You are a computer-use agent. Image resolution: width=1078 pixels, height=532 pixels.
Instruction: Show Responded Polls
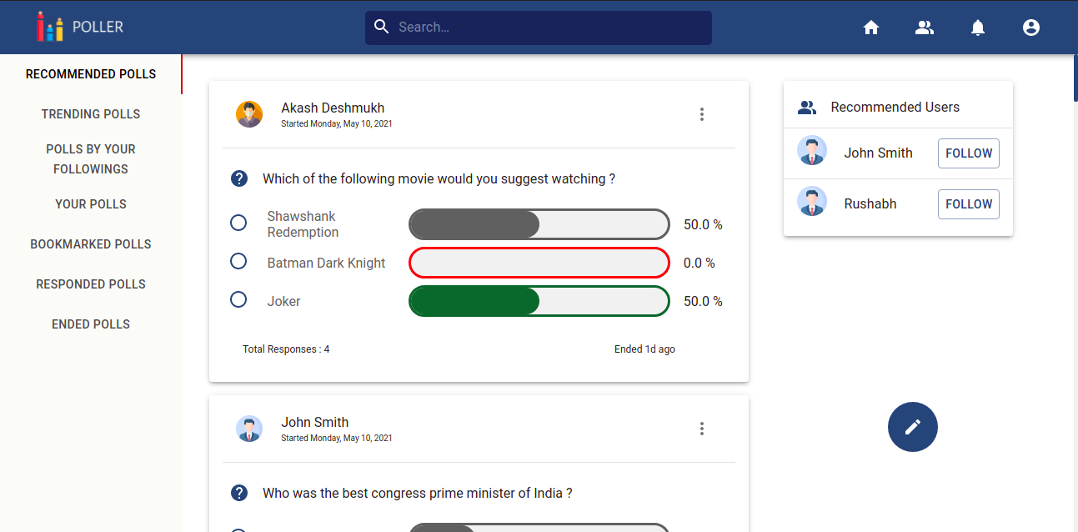coord(91,284)
